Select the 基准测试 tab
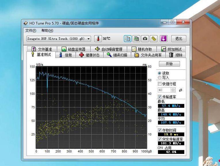 (41, 54)
